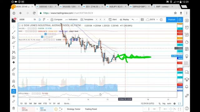
Task: Toggle auto scale mode
Action: tap(169, 104)
